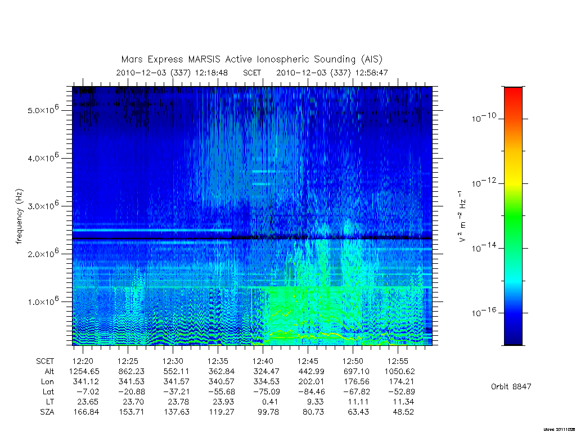
Task: Click the 12:20 time tick label
Action: point(83,362)
